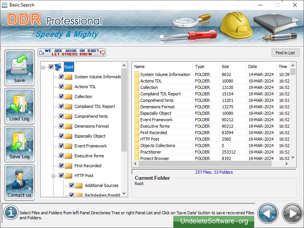304x228 pixels.
Task: Click the file list scroll down arrow
Action: click(x=293, y=157)
